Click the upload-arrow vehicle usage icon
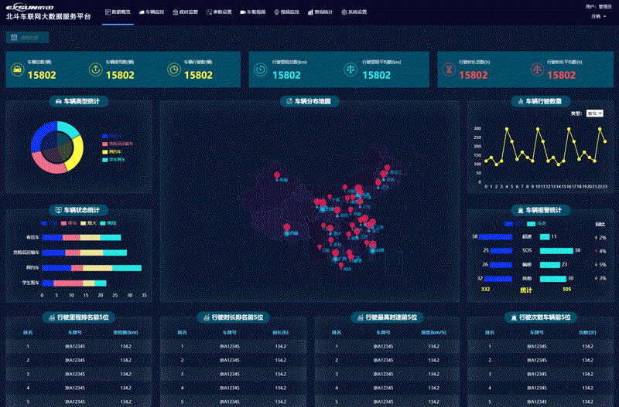 (95, 70)
